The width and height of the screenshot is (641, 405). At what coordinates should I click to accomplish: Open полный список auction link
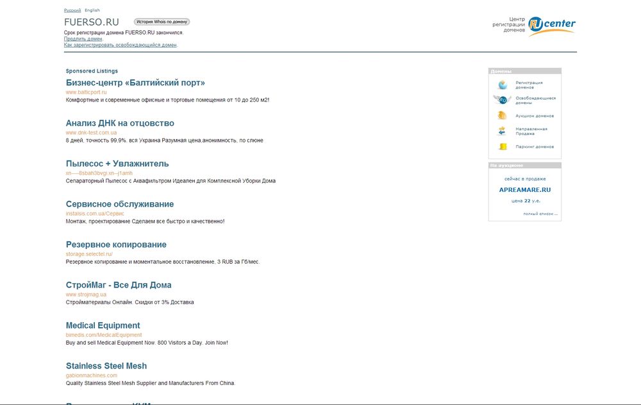click(540, 214)
